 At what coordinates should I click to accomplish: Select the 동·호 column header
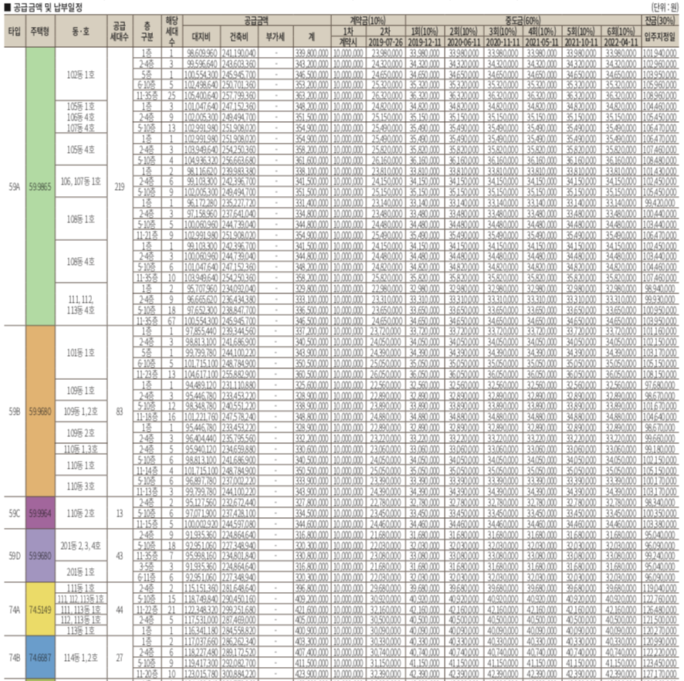pyautogui.click(x=81, y=31)
